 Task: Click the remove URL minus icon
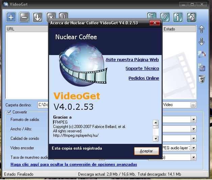point(24,17)
